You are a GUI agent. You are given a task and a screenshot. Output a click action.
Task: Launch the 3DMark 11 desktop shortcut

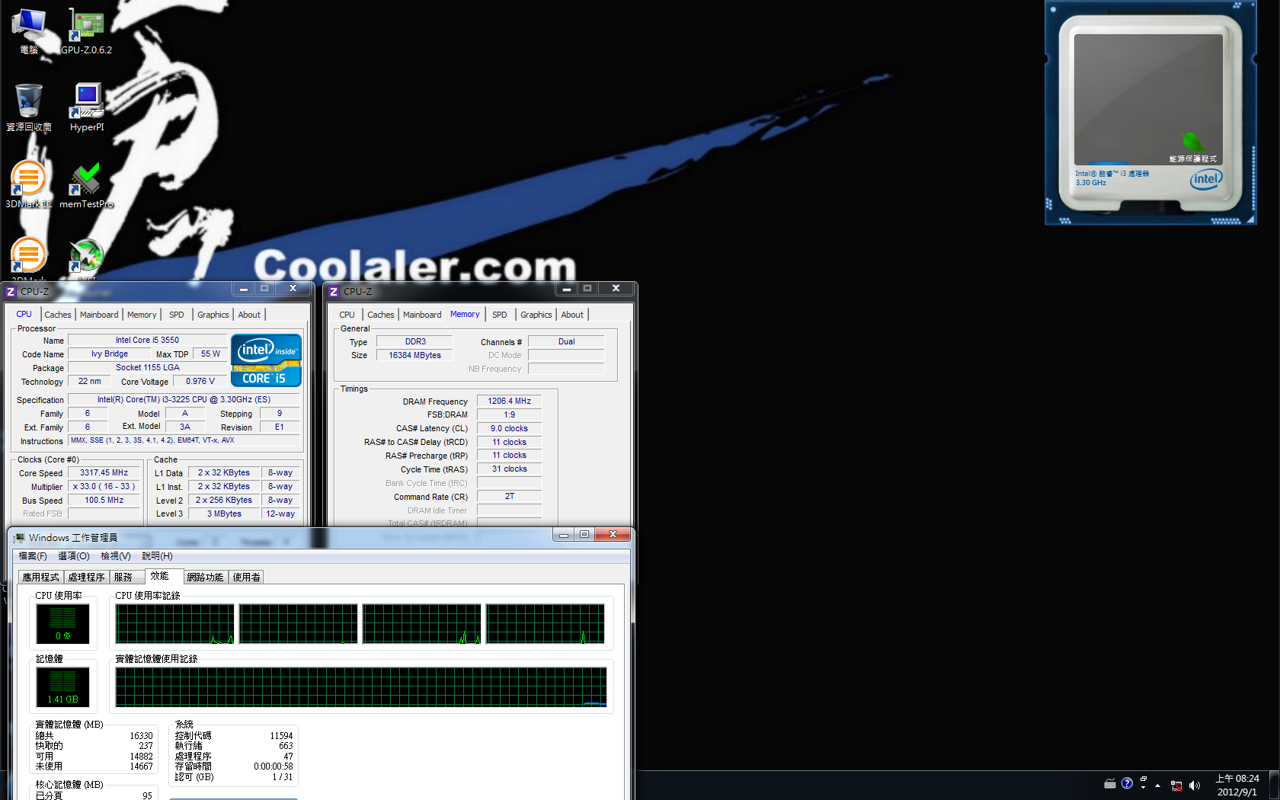[x=29, y=184]
